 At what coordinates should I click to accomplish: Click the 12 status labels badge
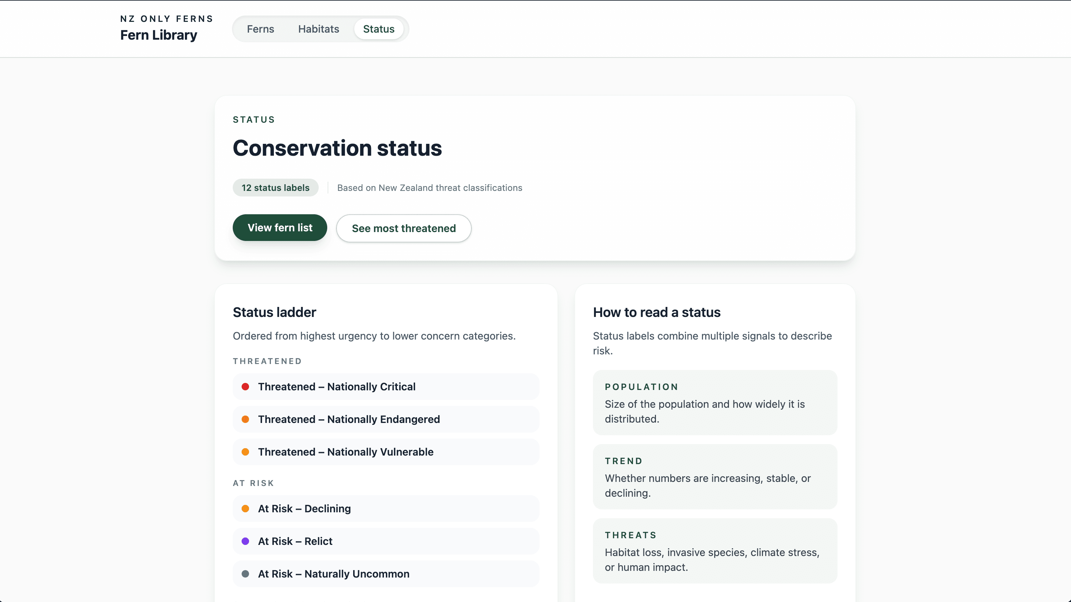point(275,188)
